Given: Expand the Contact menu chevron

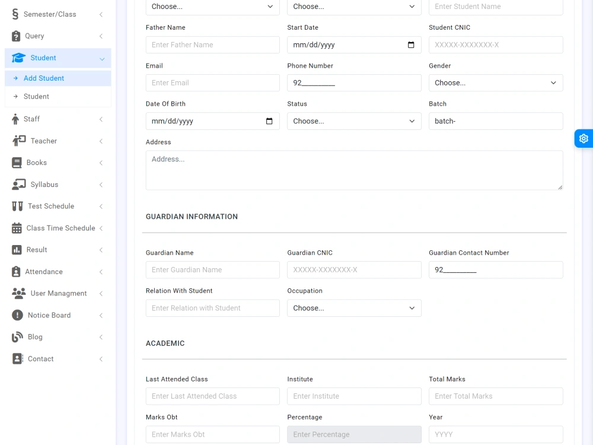Looking at the screenshot, I should click(x=101, y=359).
